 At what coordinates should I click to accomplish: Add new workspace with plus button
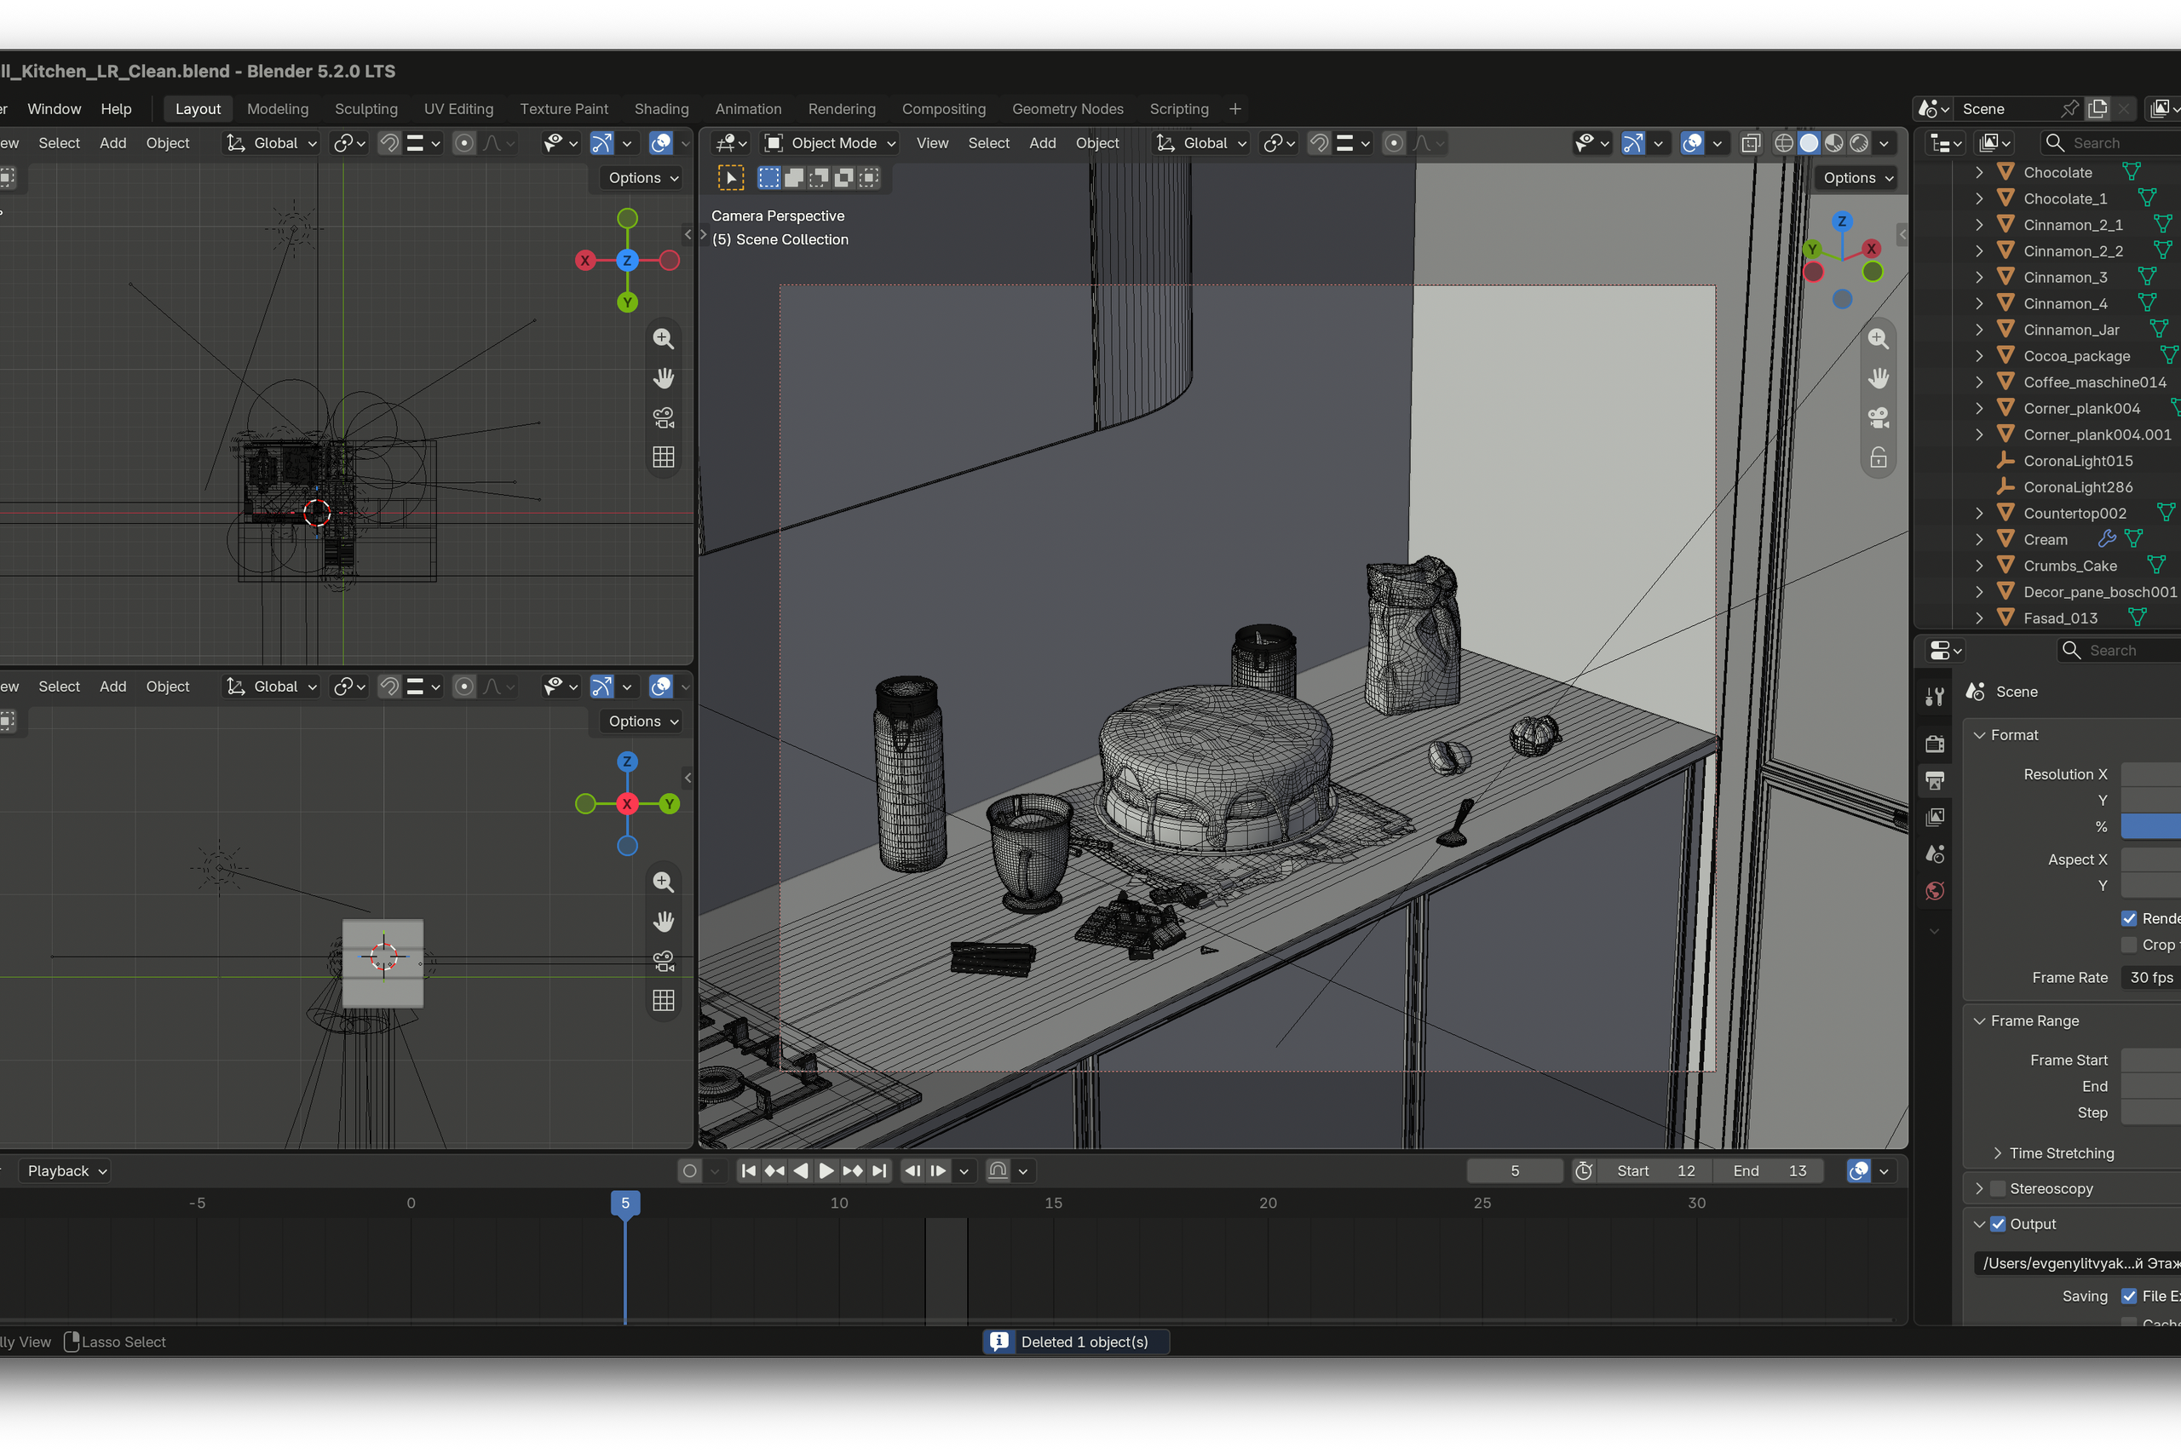point(1235,108)
